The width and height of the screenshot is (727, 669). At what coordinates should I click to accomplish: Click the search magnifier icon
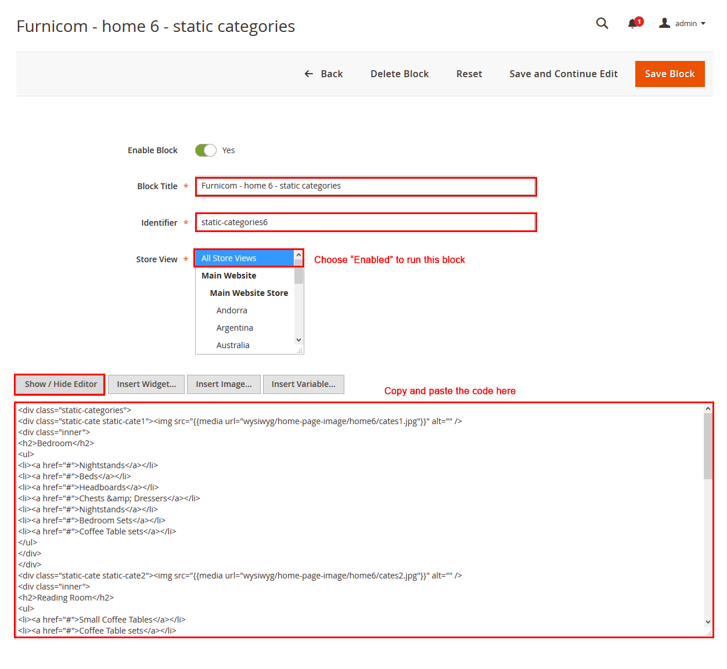pos(602,23)
